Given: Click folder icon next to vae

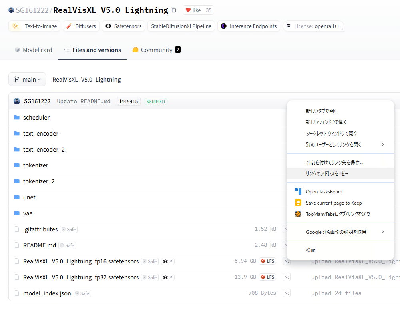Looking at the screenshot, I should coord(17,213).
